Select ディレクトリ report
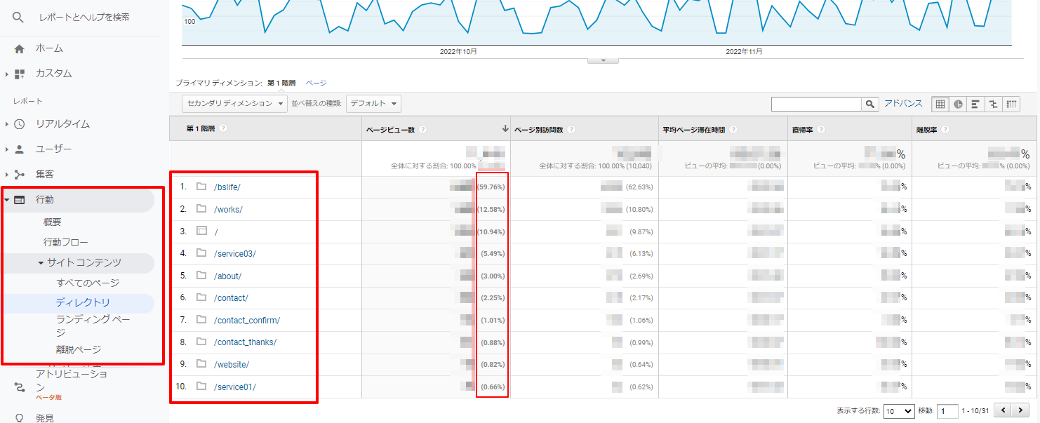1040x423 pixels. point(83,303)
